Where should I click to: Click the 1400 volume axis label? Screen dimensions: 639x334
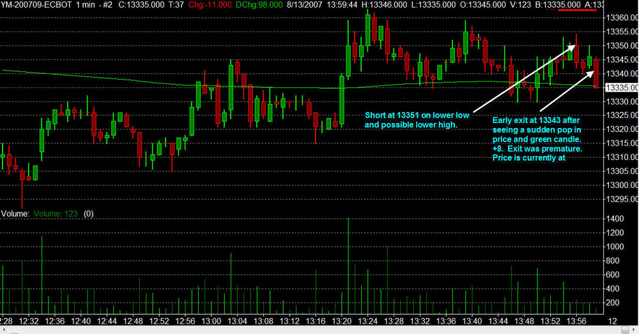[615, 219]
